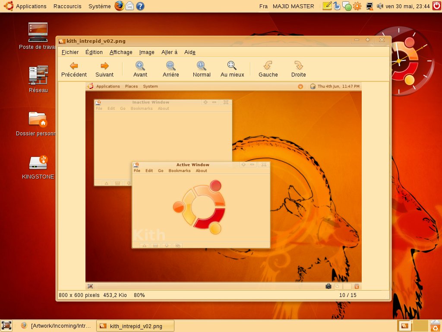Image resolution: width=442 pixels, height=332 pixels.
Task: Rotate image right with Droite
Action: (299, 70)
